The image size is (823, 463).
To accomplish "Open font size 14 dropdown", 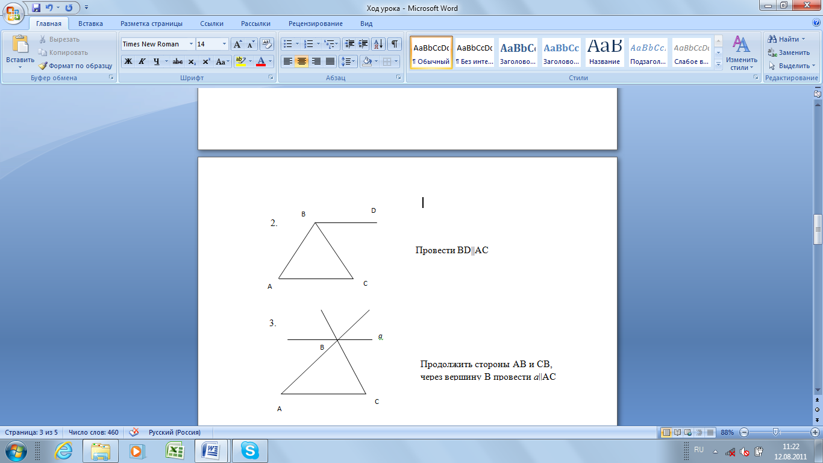I will (225, 44).
